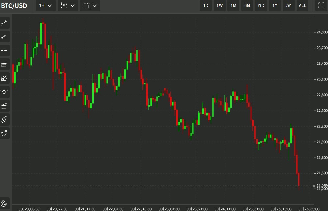328x211 pixels.
Task: Click the Jul 24, 11:00 time label
Action: pyautogui.click(x=225, y=209)
